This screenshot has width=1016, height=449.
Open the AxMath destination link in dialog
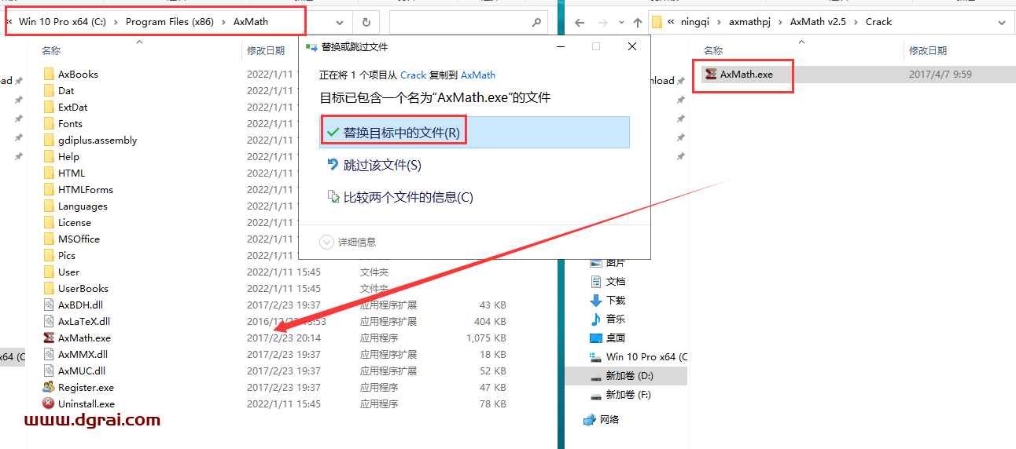(478, 75)
